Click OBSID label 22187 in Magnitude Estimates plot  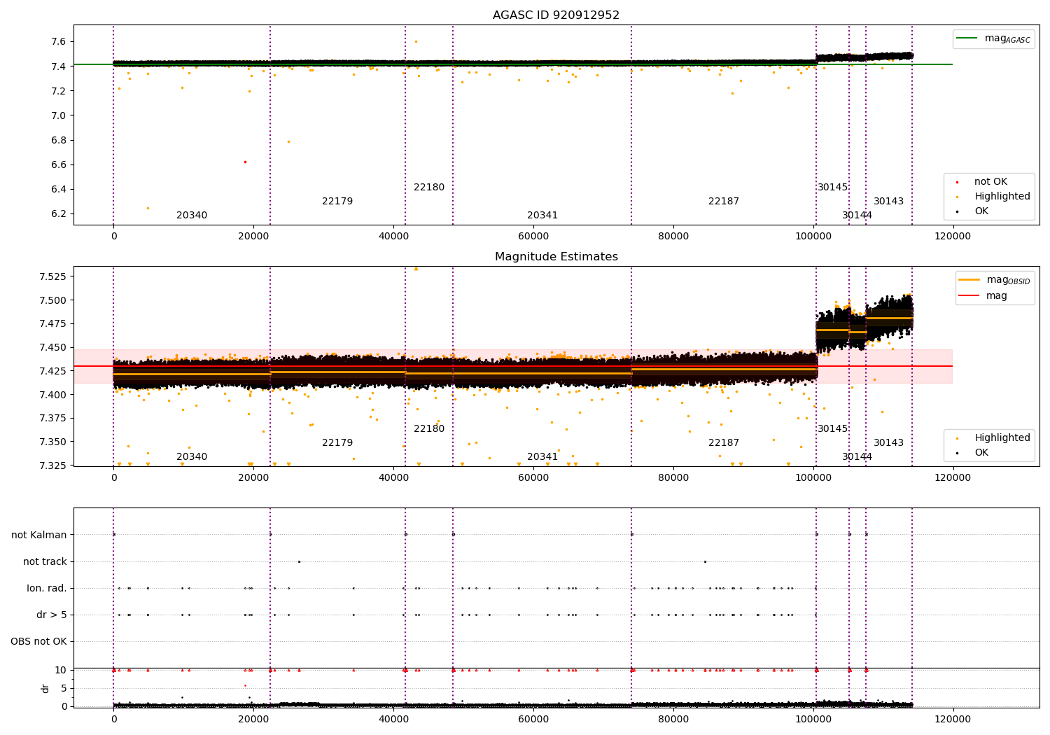(x=724, y=442)
